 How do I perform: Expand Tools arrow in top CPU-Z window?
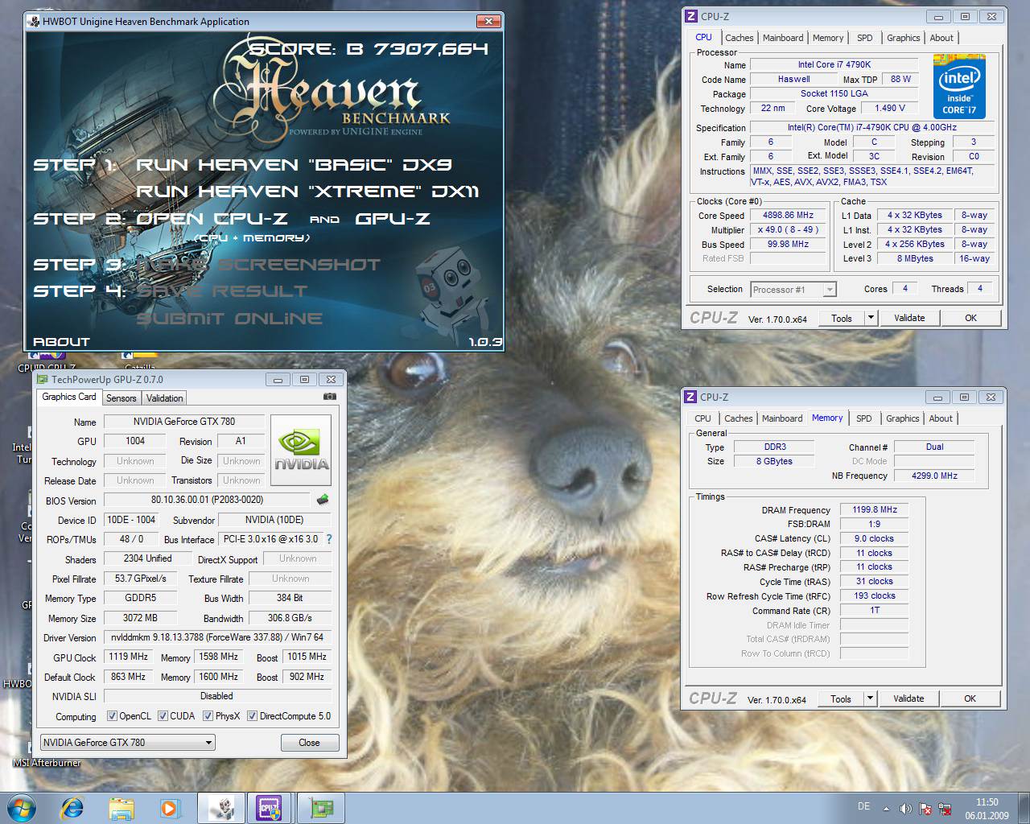(x=870, y=318)
